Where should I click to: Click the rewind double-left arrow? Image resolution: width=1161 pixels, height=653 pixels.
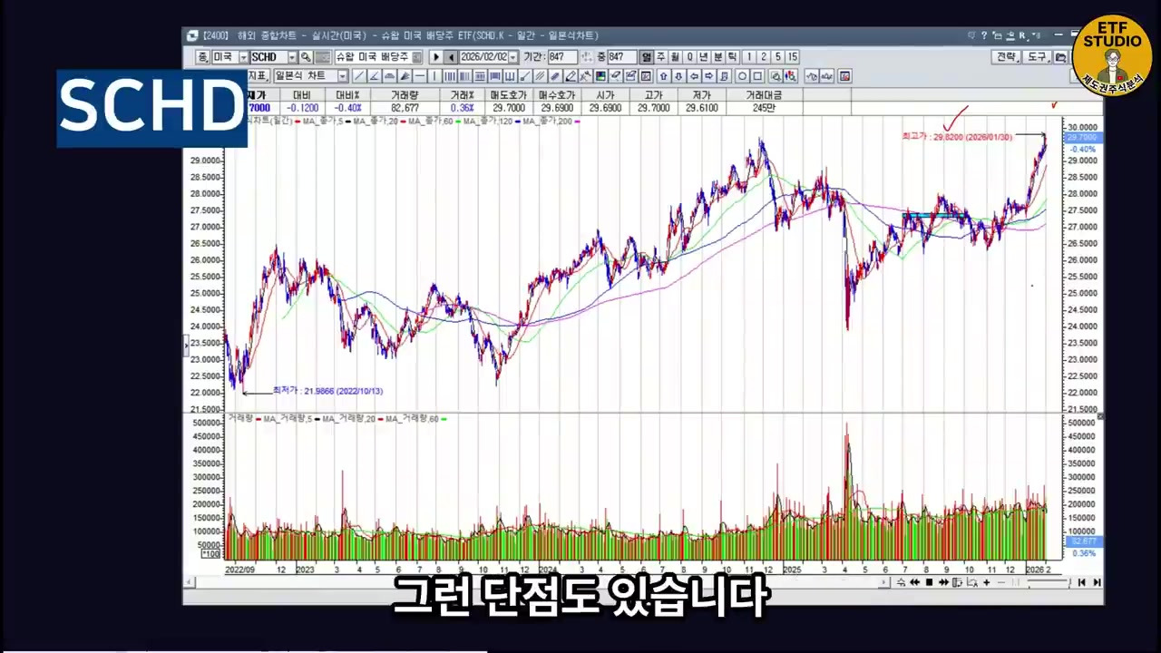coord(915,582)
